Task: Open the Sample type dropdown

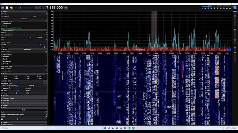Action: [x=28, y=21]
